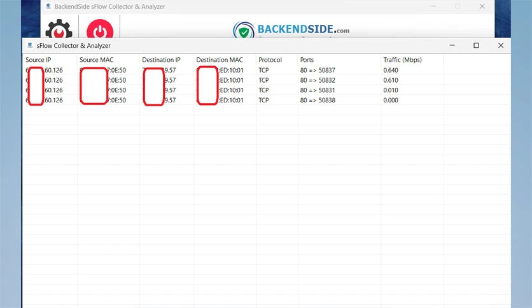Sort by Protocol column header

pos(270,60)
